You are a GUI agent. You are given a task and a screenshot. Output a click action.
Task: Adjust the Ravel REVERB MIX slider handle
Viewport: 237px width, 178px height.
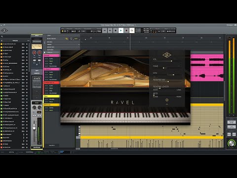click(168, 82)
